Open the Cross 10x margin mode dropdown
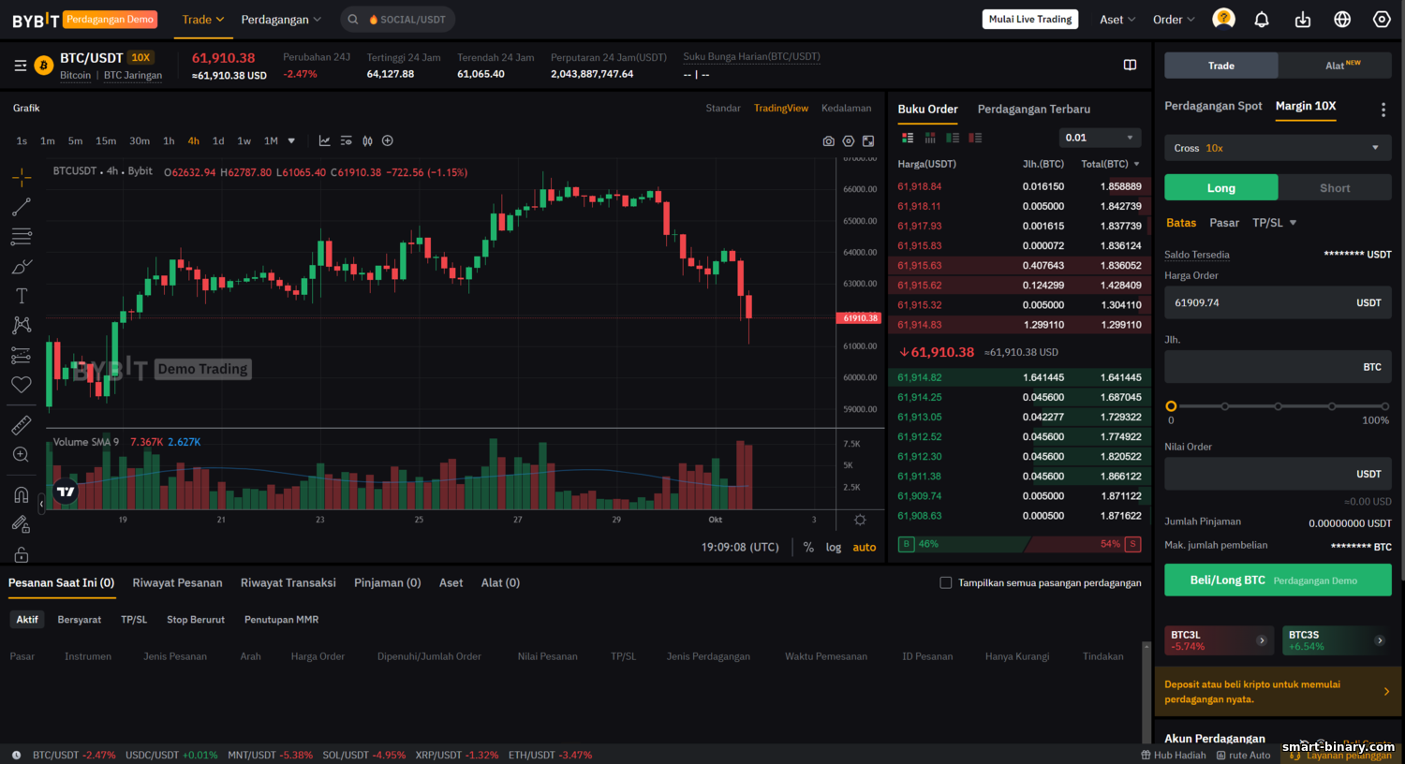The image size is (1405, 764). 1278,148
